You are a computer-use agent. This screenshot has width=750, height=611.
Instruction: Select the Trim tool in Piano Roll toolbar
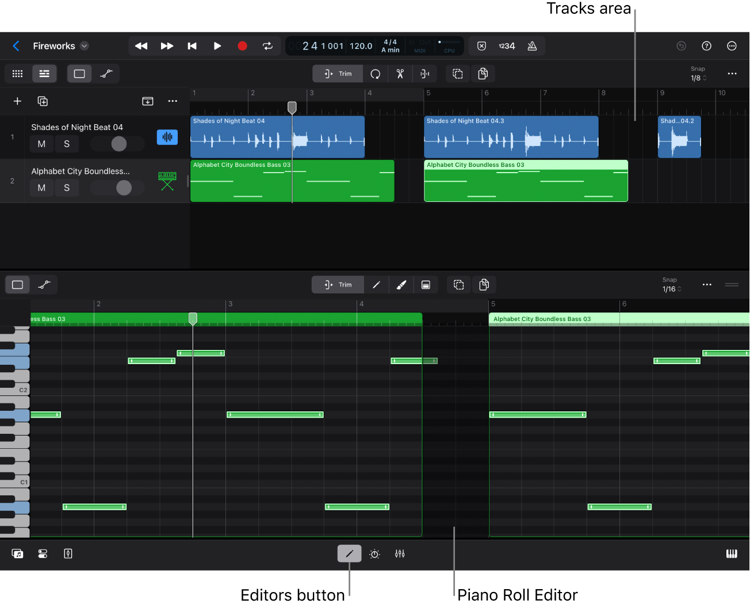coord(338,285)
